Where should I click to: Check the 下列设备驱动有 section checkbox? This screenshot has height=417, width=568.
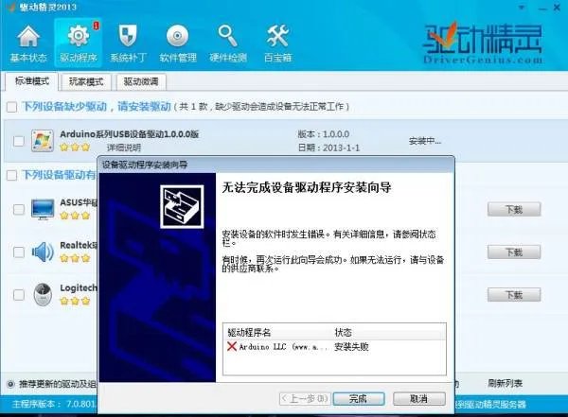tap(11, 176)
